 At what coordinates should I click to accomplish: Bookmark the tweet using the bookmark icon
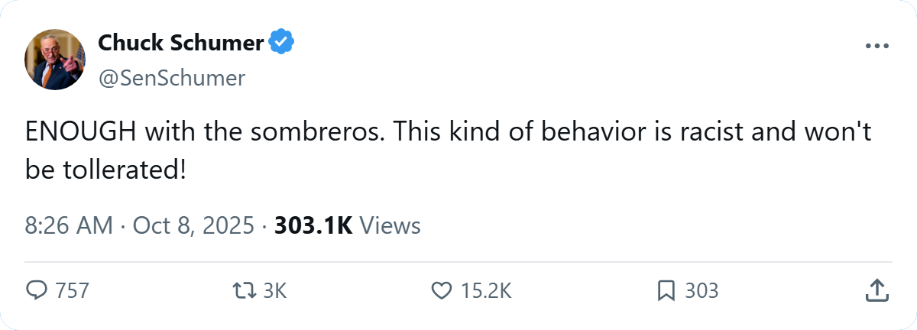(666, 290)
